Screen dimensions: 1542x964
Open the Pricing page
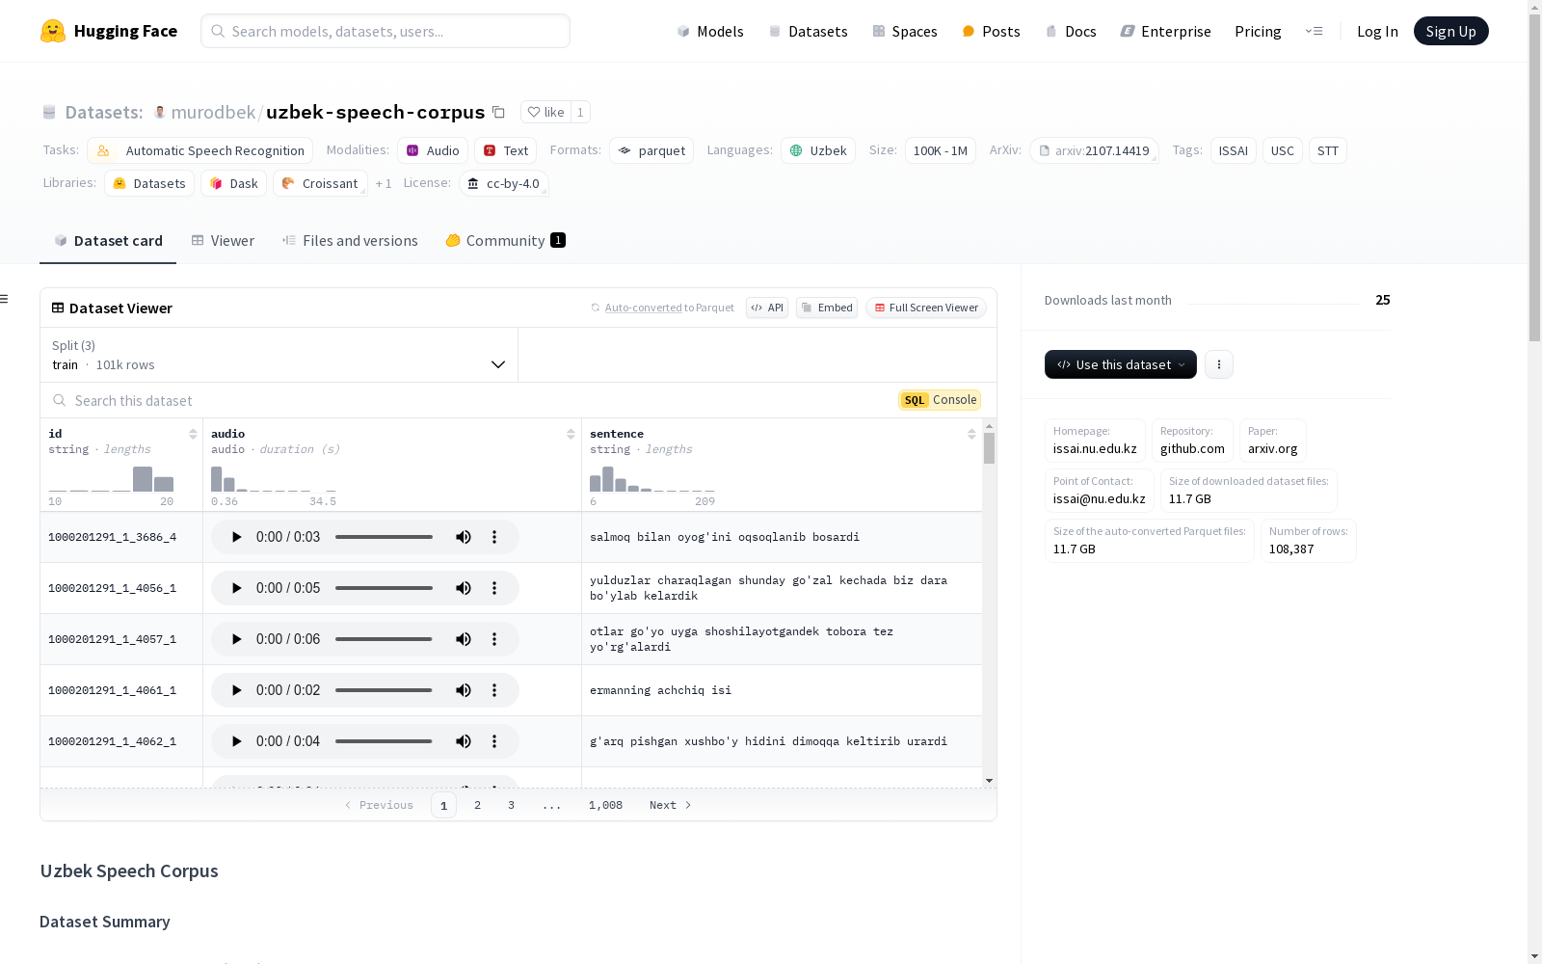[1258, 31]
